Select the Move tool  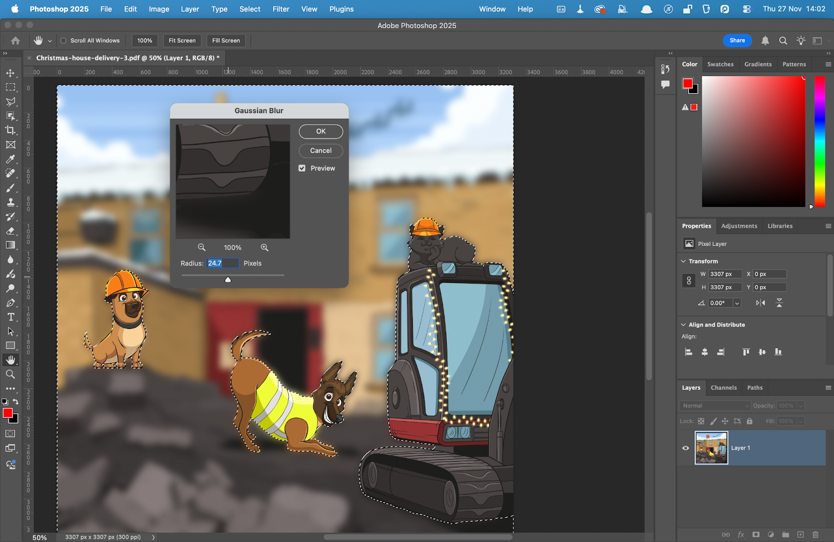tap(11, 73)
